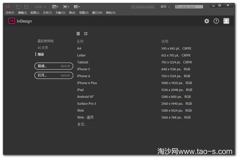Choose the iPad preset

click(80, 90)
